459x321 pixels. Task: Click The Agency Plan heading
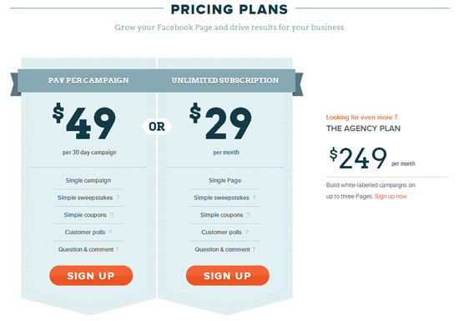point(363,128)
